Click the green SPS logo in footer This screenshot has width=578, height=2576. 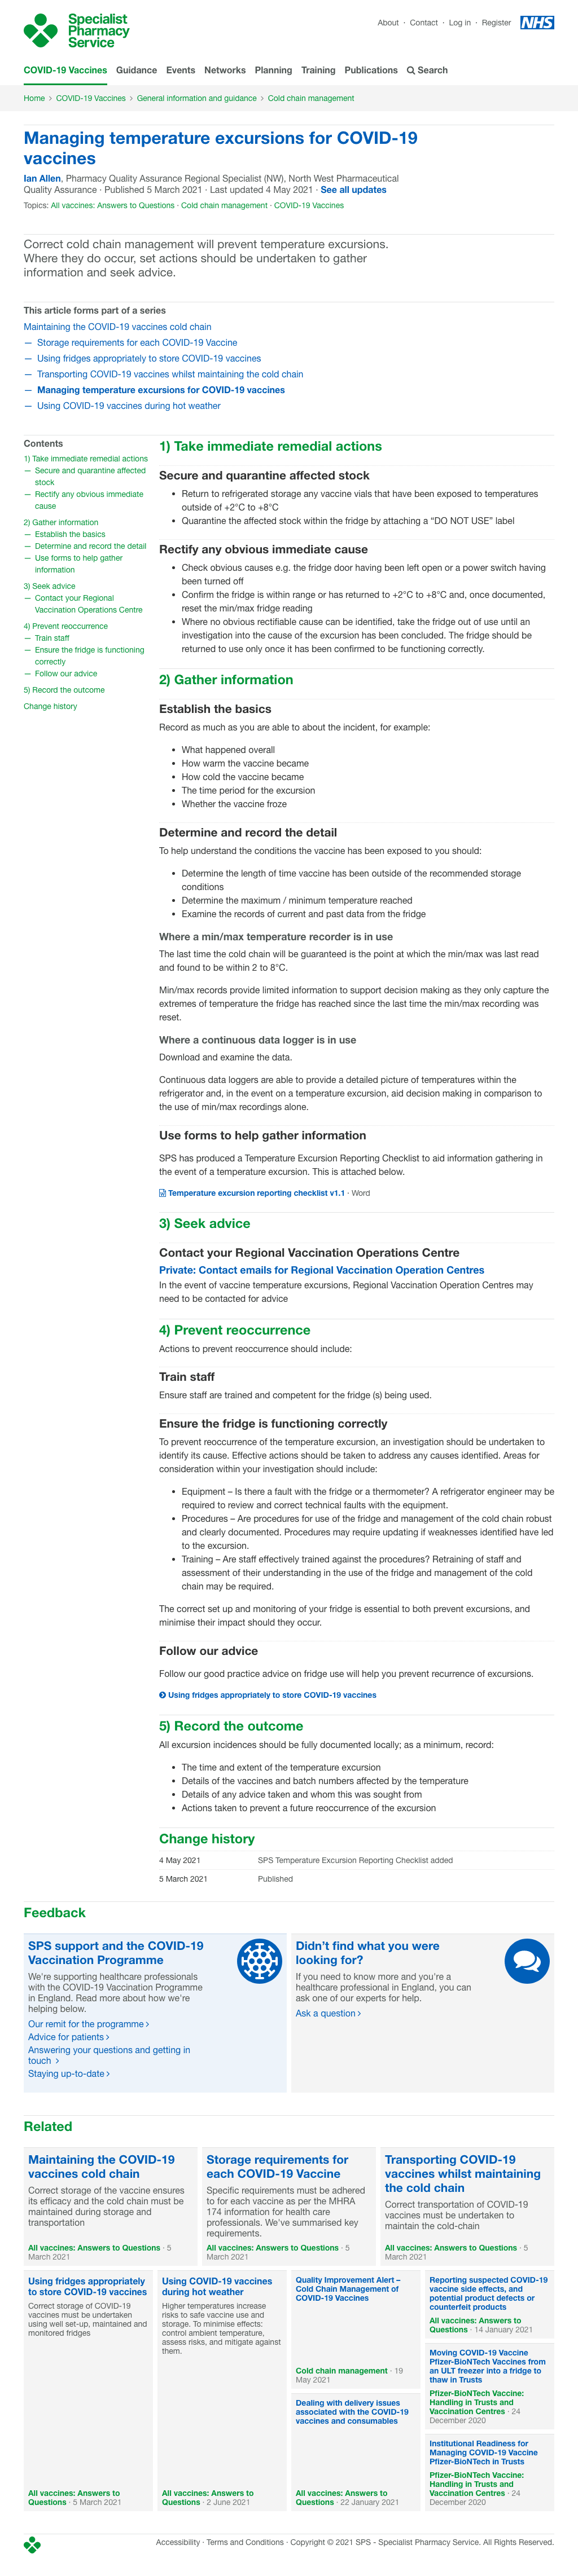[32, 2543]
